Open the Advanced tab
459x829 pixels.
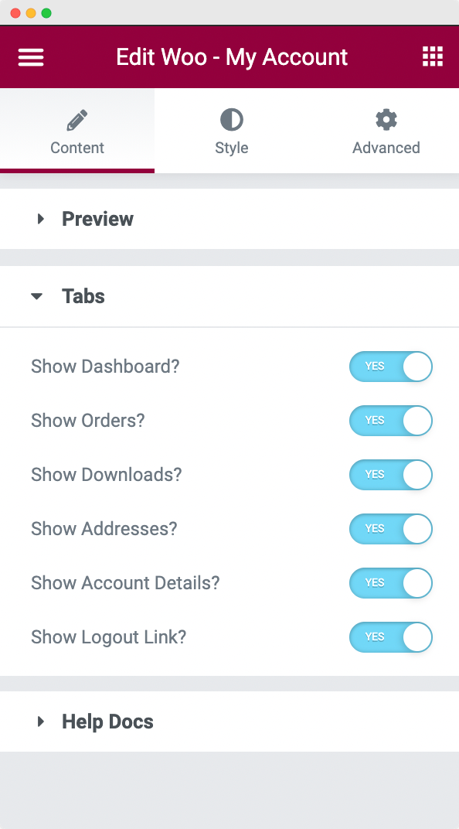coord(386,131)
